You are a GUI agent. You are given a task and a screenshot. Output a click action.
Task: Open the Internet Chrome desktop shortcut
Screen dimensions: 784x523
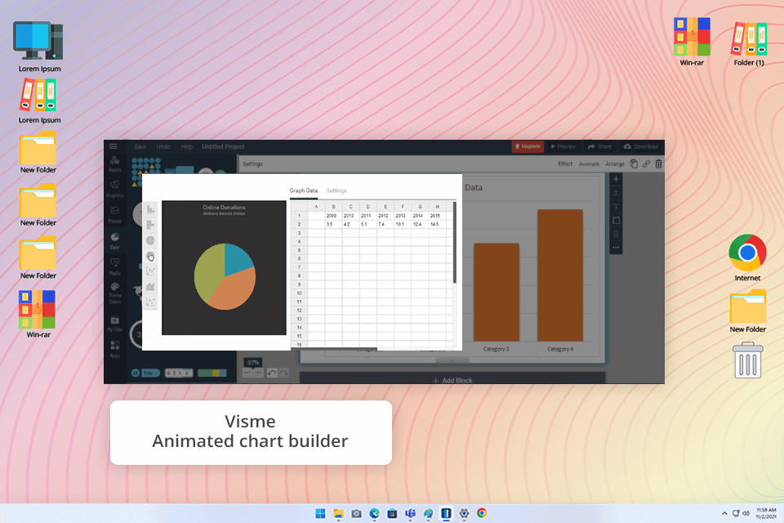click(747, 257)
